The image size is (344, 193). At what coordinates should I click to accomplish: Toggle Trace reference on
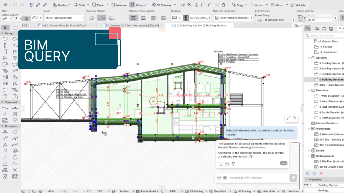[98, 5]
